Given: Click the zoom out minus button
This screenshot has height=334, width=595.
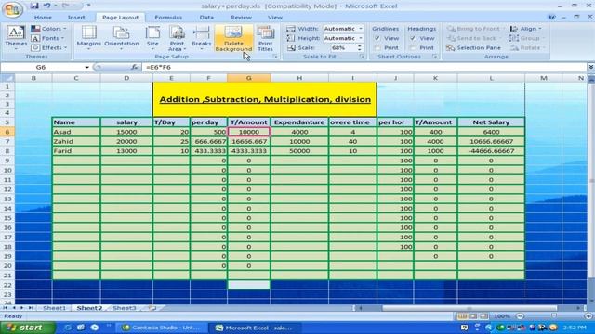Looking at the screenshot, I should click(x=520, y=315).
